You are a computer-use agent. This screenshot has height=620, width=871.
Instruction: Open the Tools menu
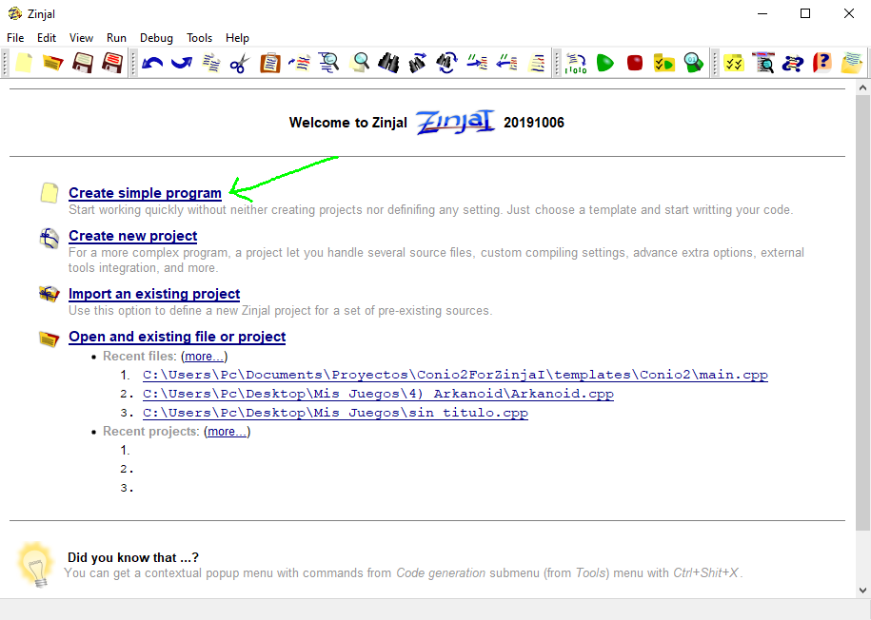tap(199, 38)
